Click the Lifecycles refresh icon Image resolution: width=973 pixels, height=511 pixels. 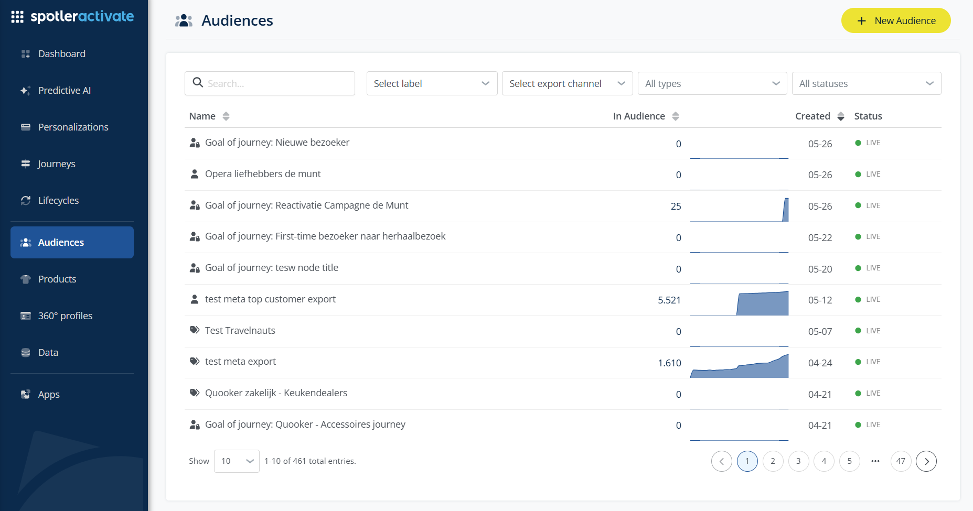(x=25, y=201)
